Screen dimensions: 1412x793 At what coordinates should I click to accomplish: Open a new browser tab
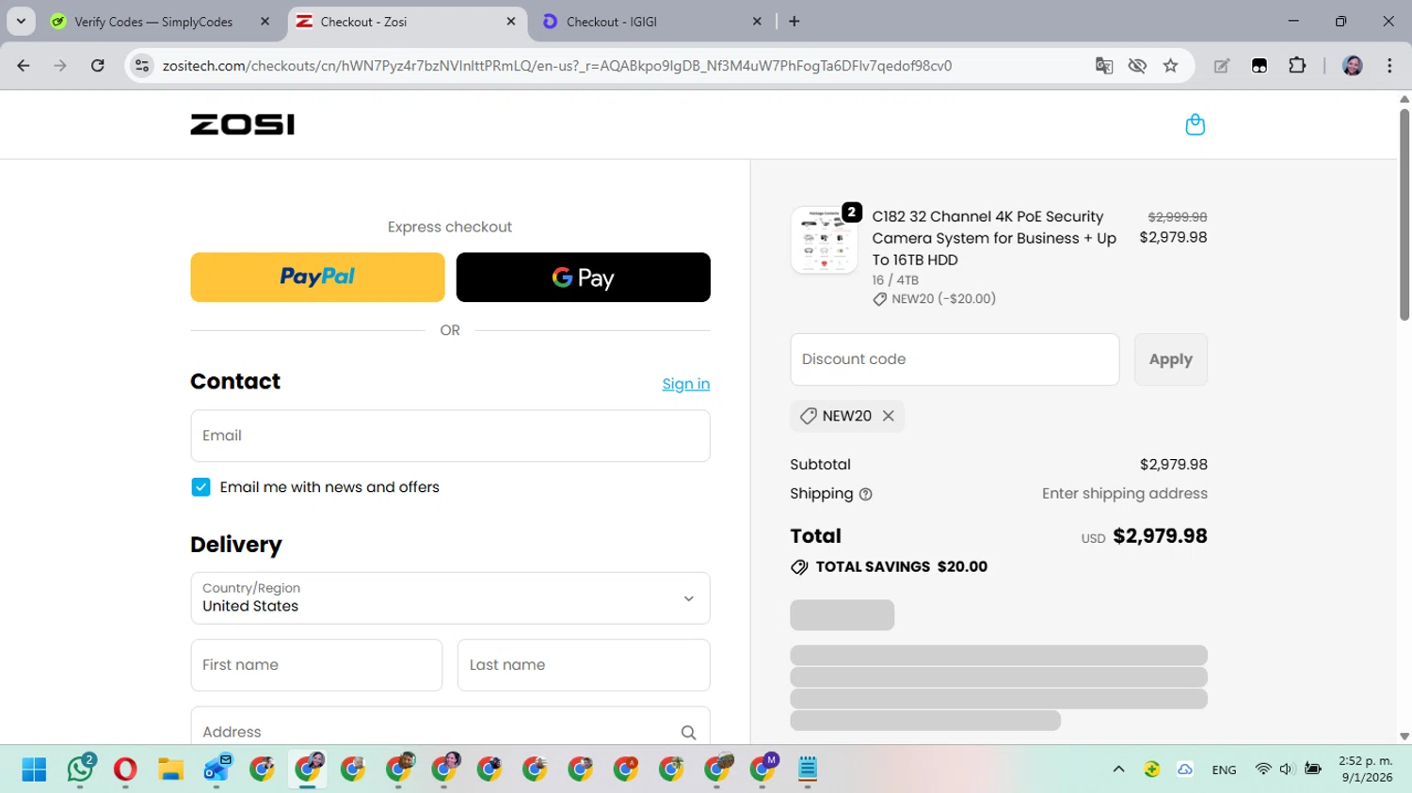[x=794, y=22]
